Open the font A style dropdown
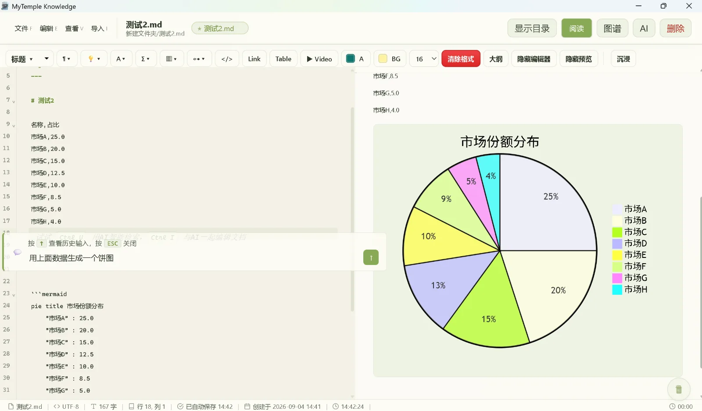This screenshot has height=411, width=702. click(121, 59)
